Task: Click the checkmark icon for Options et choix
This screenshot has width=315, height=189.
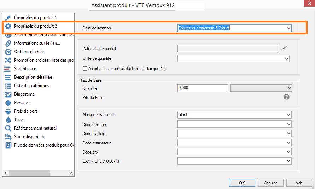Action: pos(8,52)
